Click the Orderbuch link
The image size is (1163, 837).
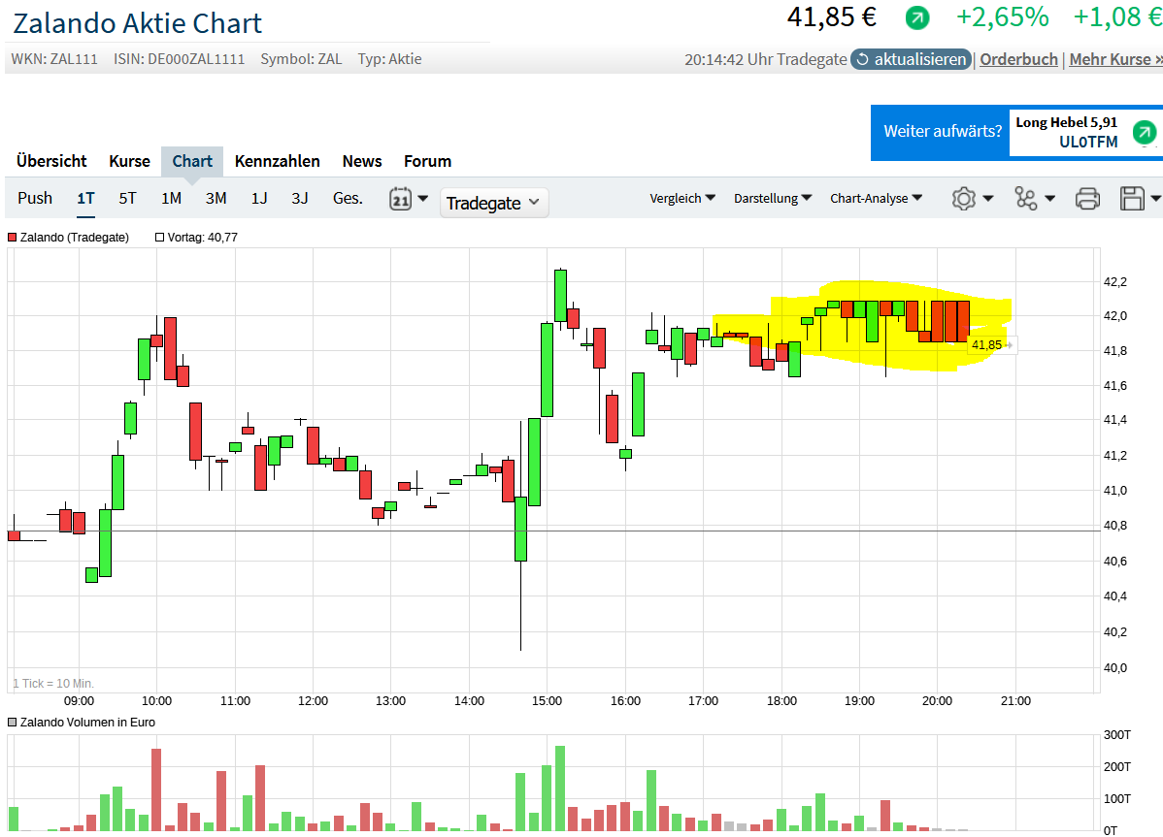coord(1018,59)
